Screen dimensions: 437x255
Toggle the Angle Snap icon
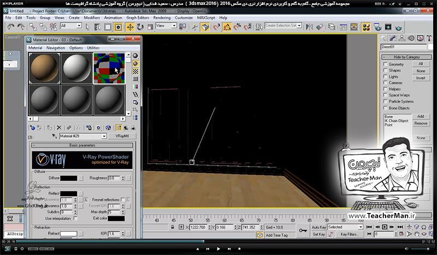click(x=227, y=27)
